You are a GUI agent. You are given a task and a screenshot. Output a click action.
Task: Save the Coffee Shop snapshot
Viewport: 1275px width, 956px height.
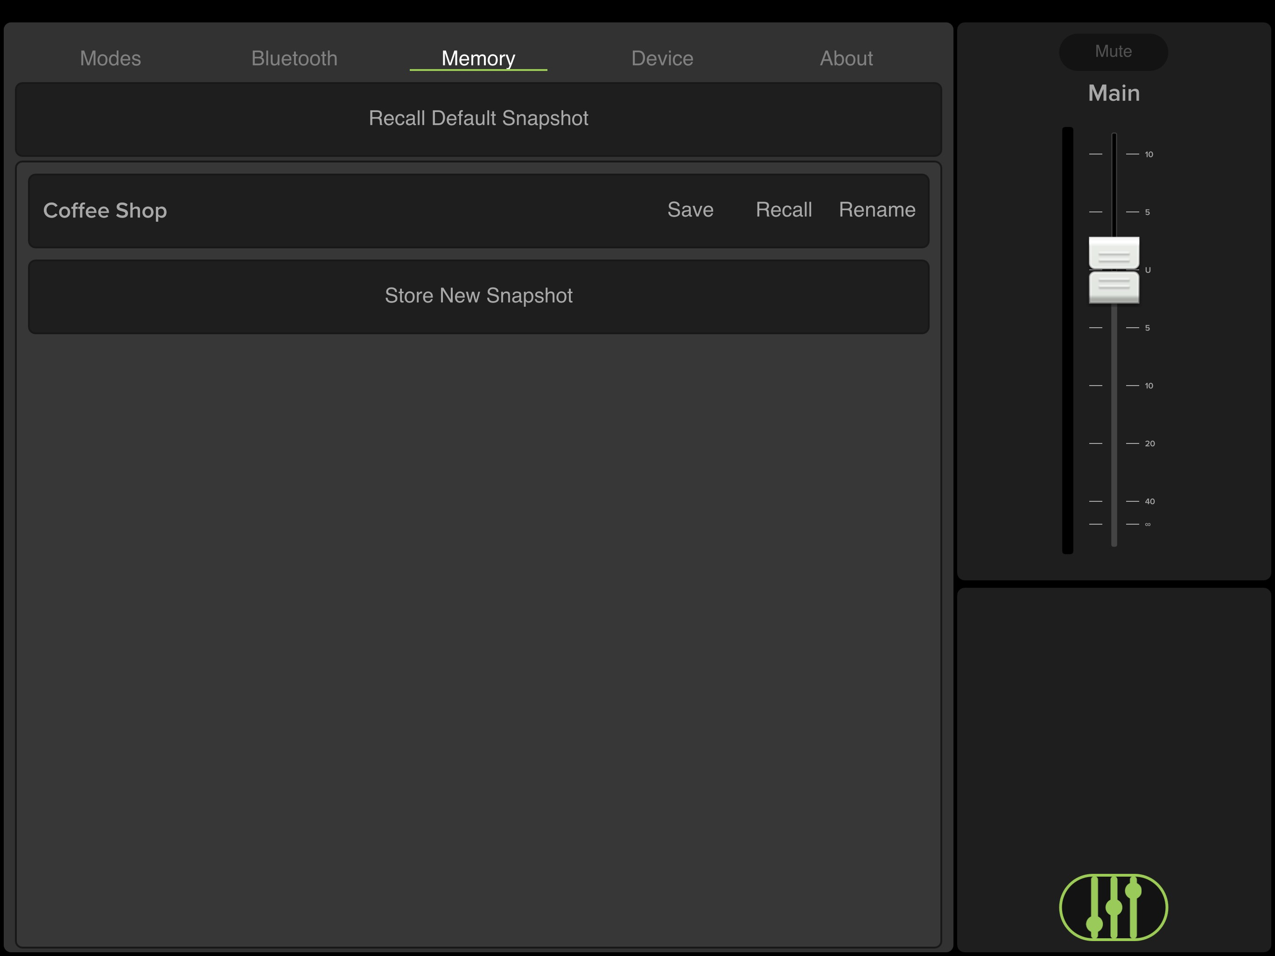tap(690, 210)
